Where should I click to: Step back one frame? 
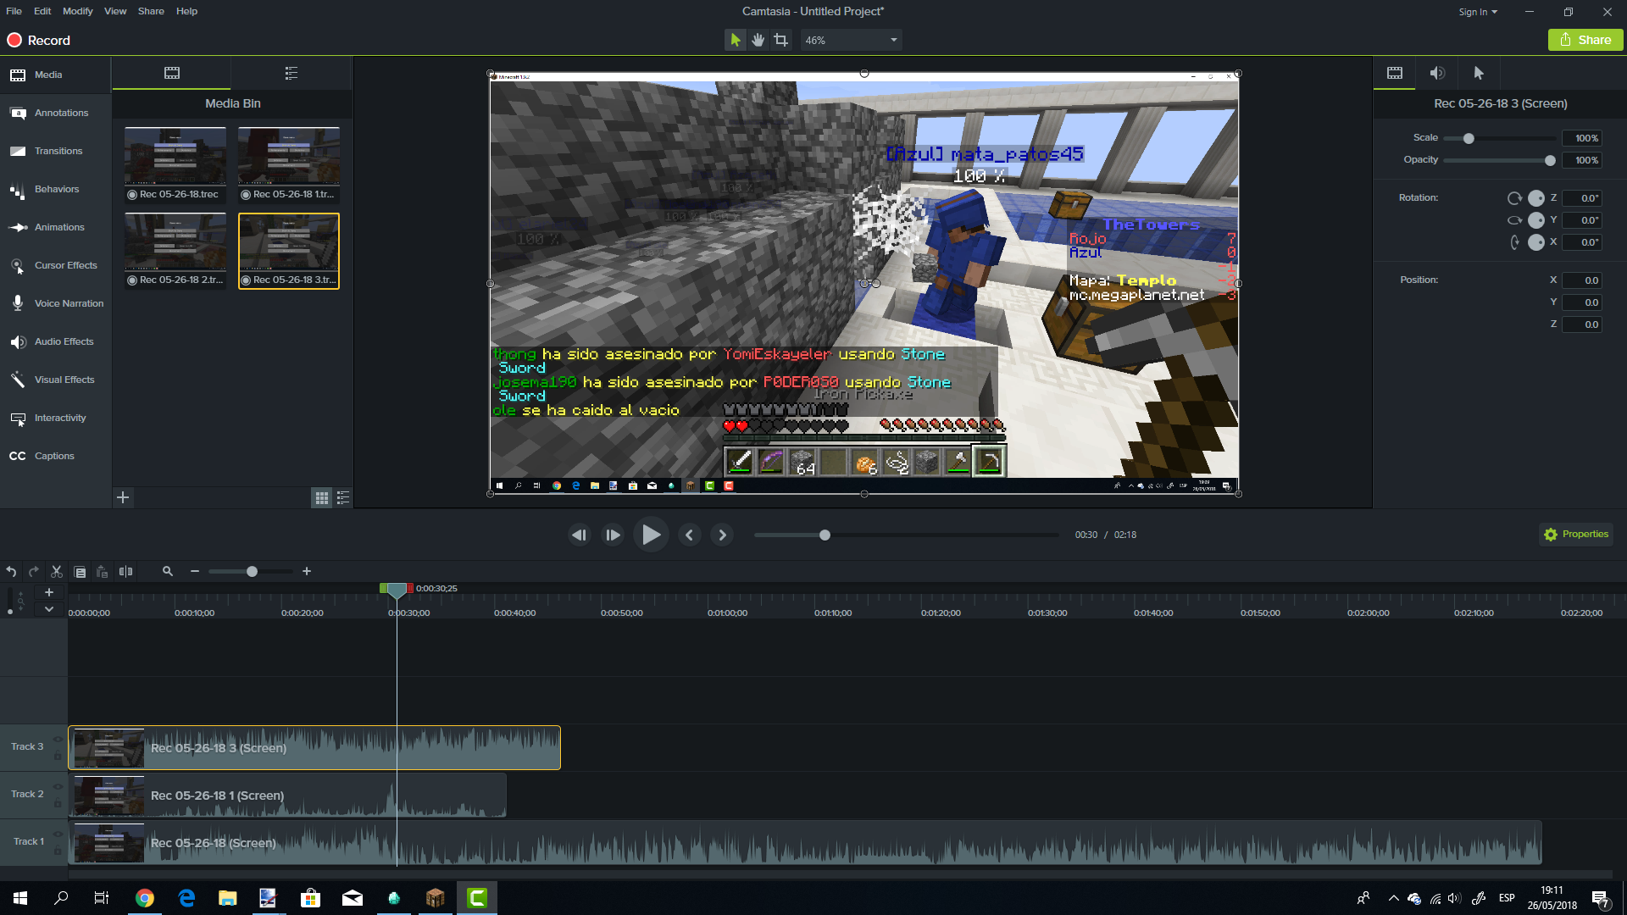pyautogui.click(x=580, y=535)
